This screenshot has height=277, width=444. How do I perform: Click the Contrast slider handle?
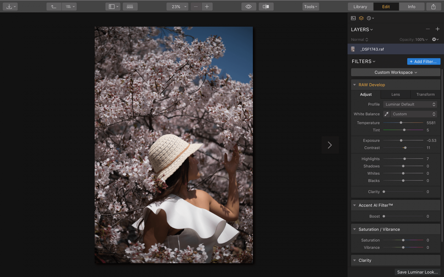coord(405,148)
